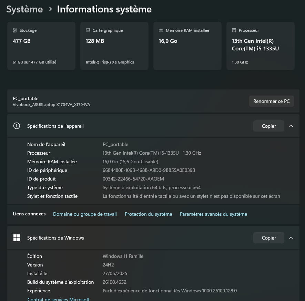Open the Stockage 477 GB card
The image size is (305, 301).
(x=41, y=46)
